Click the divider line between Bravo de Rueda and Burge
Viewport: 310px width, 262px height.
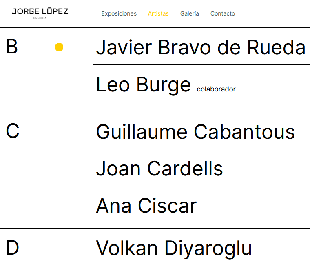point(201,65)
